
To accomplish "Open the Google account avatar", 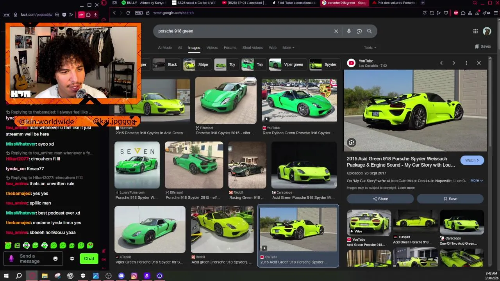I will pyautogui.click(x=487, y=31).
